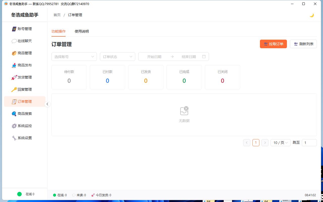The width and height of the screenshot is (323, 202).
Task: Select 订单管理 in the sidebar
Action: pyautogui.click(x=25, y=102)
